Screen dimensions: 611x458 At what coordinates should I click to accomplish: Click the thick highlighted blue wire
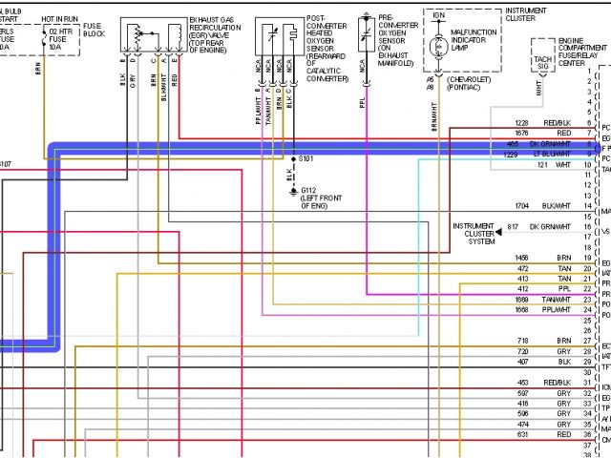[x=54, y=248]
